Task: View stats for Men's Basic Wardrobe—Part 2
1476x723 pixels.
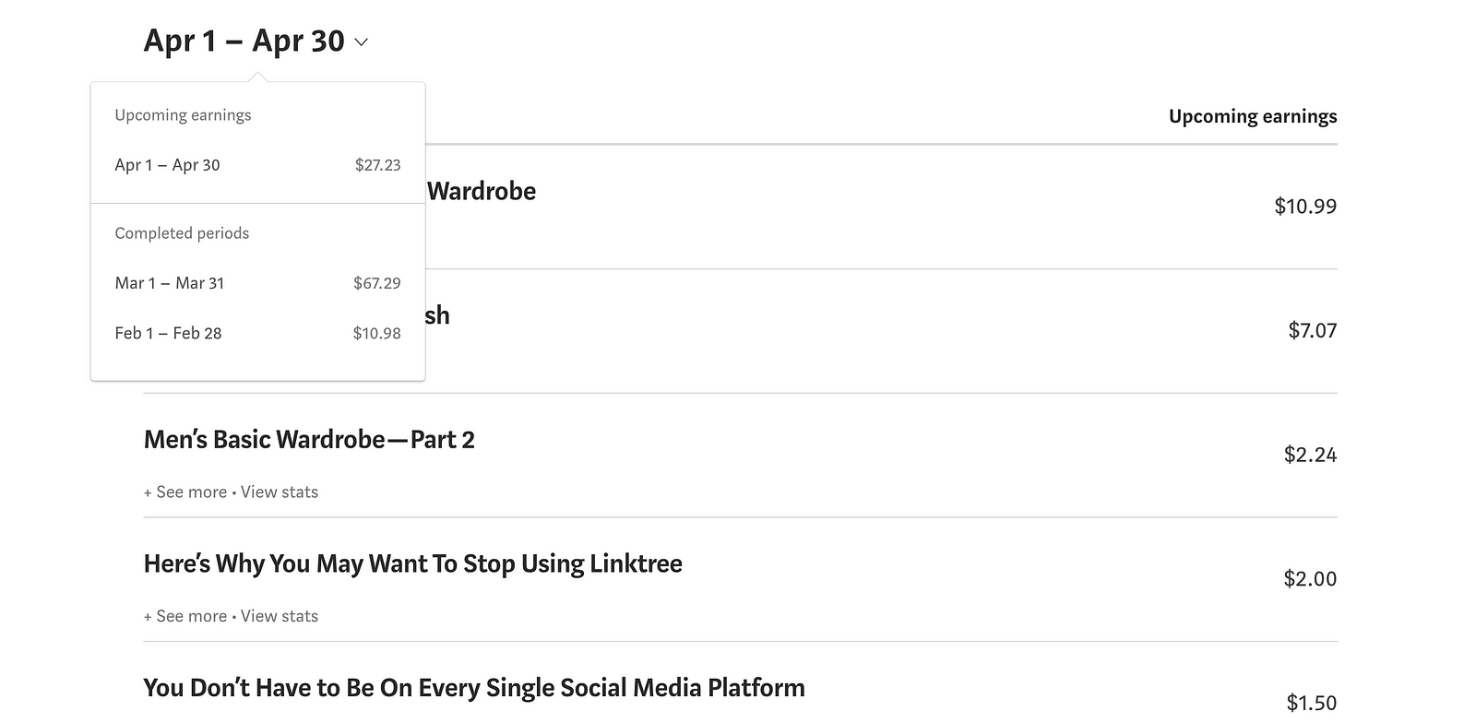Action: point(280,492)
